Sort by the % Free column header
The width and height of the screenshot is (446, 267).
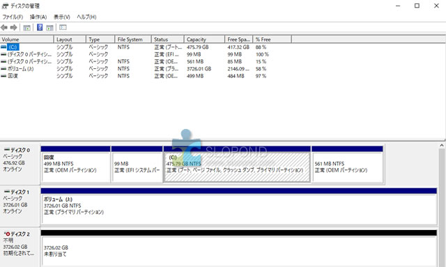[272, 39]
